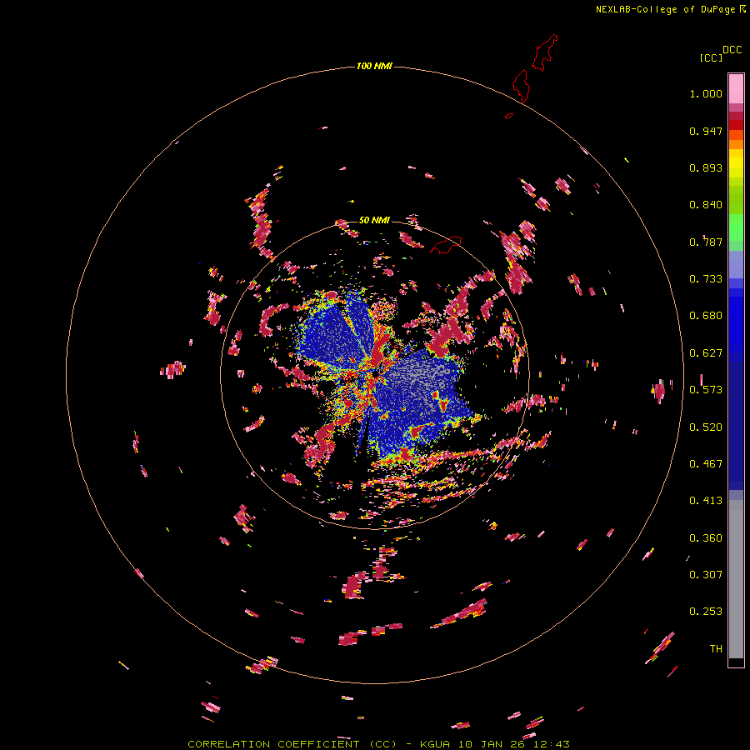The height and width of the screenshot is (750, 750).
Task: Click the 1.000 color scale value
Action: tap(706, 93)
